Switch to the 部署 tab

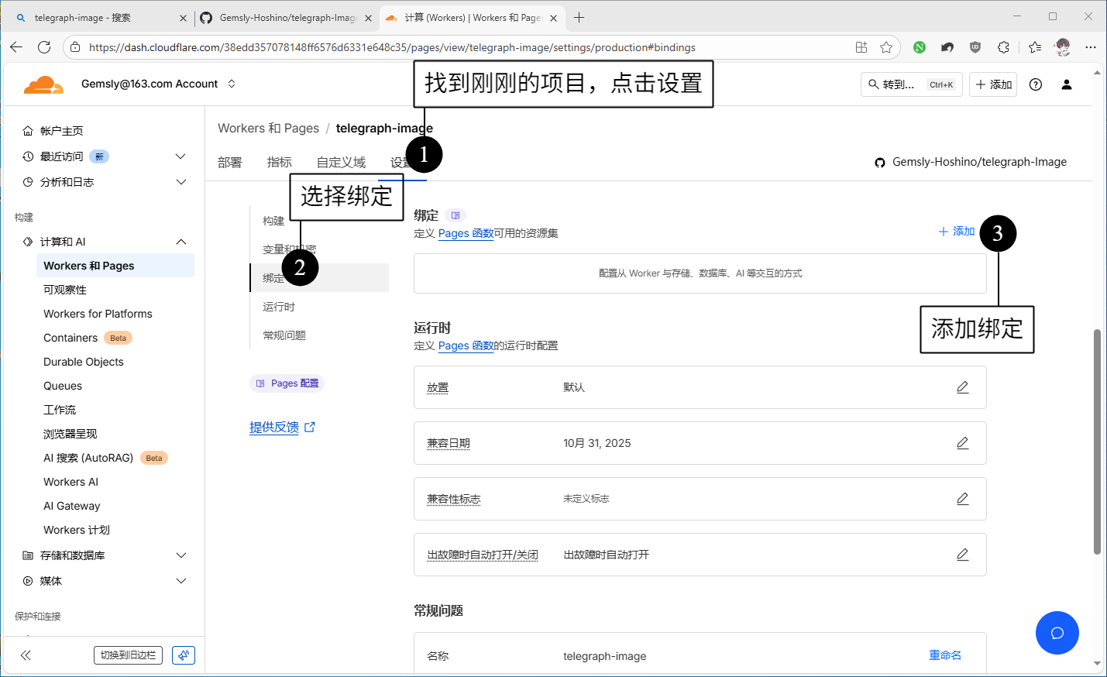[229, 163]
